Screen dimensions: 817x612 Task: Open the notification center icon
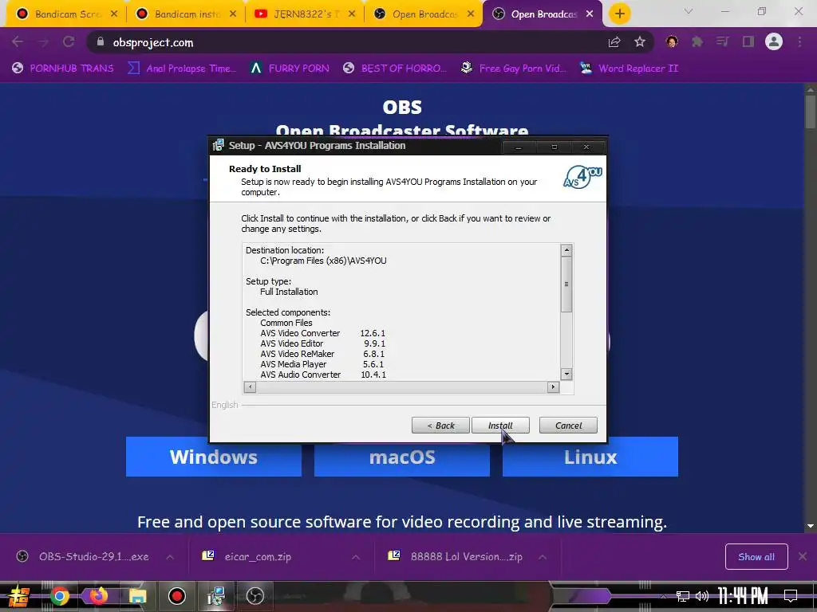point(791,596)
